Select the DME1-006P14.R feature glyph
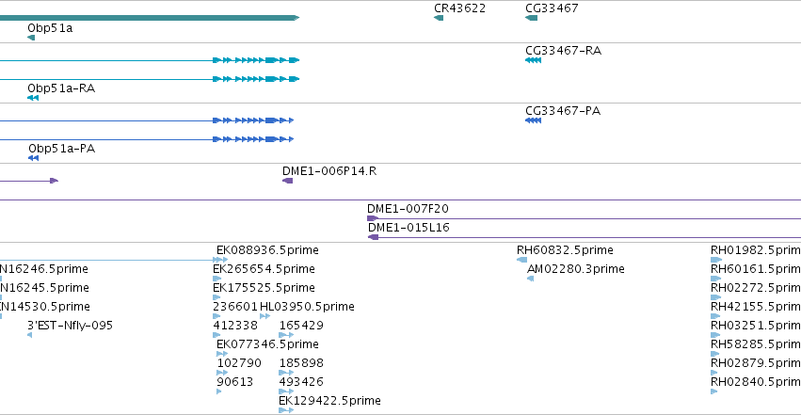This screenshot has height=415, width=801. click(288, 181)
